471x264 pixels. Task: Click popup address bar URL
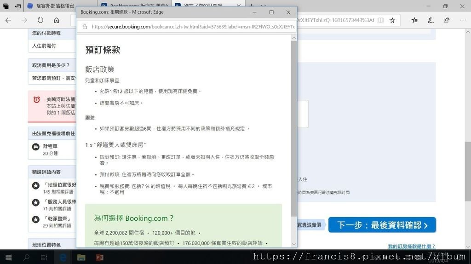pyautogui.click(x=193, y=26)
